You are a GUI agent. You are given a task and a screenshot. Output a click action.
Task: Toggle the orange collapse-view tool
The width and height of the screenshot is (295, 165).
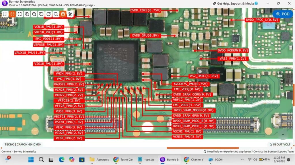12,14
